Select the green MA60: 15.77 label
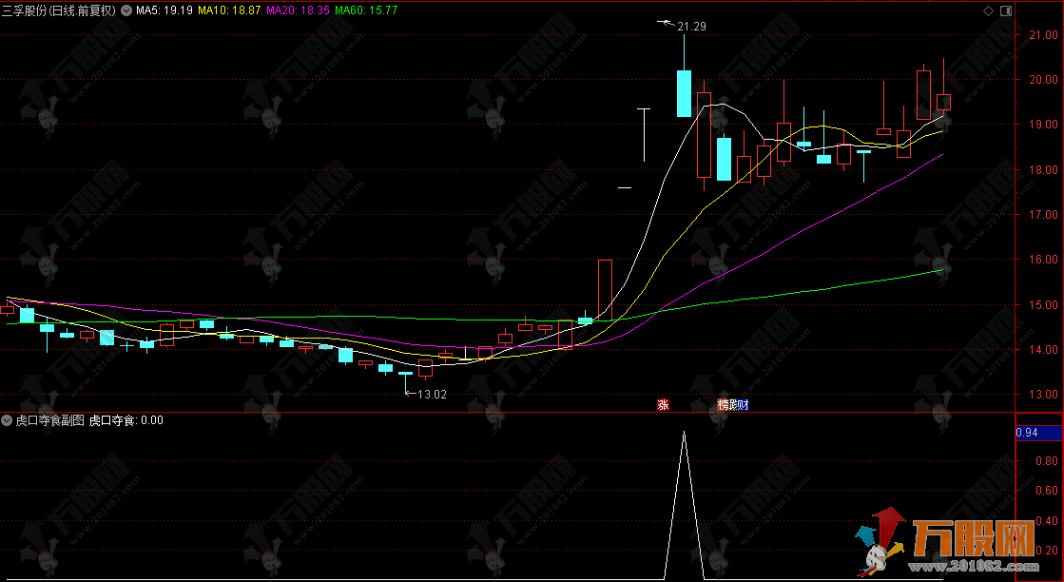 point(366,11)
